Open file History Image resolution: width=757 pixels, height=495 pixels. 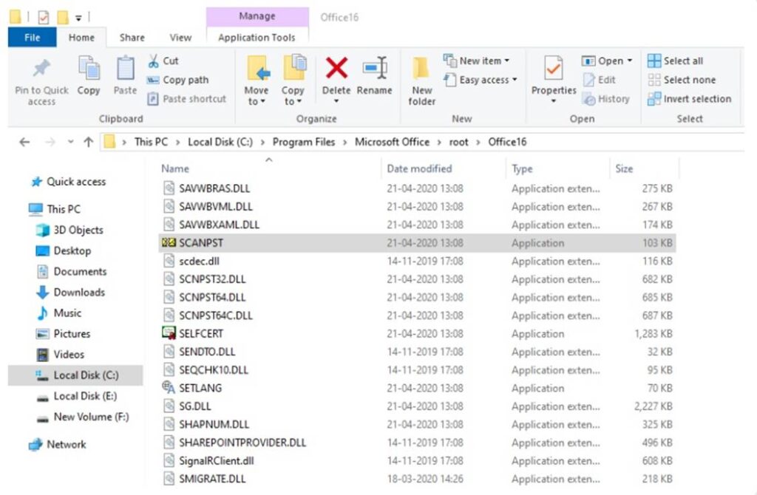point(606,99)
